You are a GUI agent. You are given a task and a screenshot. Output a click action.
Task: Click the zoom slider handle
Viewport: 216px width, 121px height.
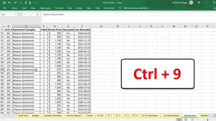click(x=208, y=120)
